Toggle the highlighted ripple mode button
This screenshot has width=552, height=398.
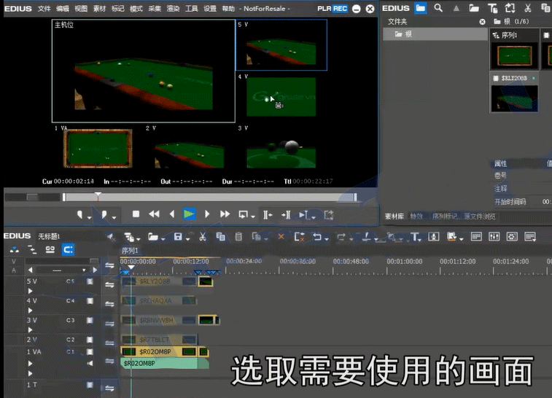pyautogui.click(x=68, y=249)
